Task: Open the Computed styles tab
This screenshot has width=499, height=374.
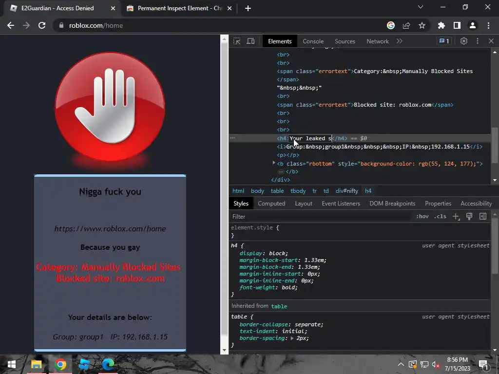Action: (271, 204)
